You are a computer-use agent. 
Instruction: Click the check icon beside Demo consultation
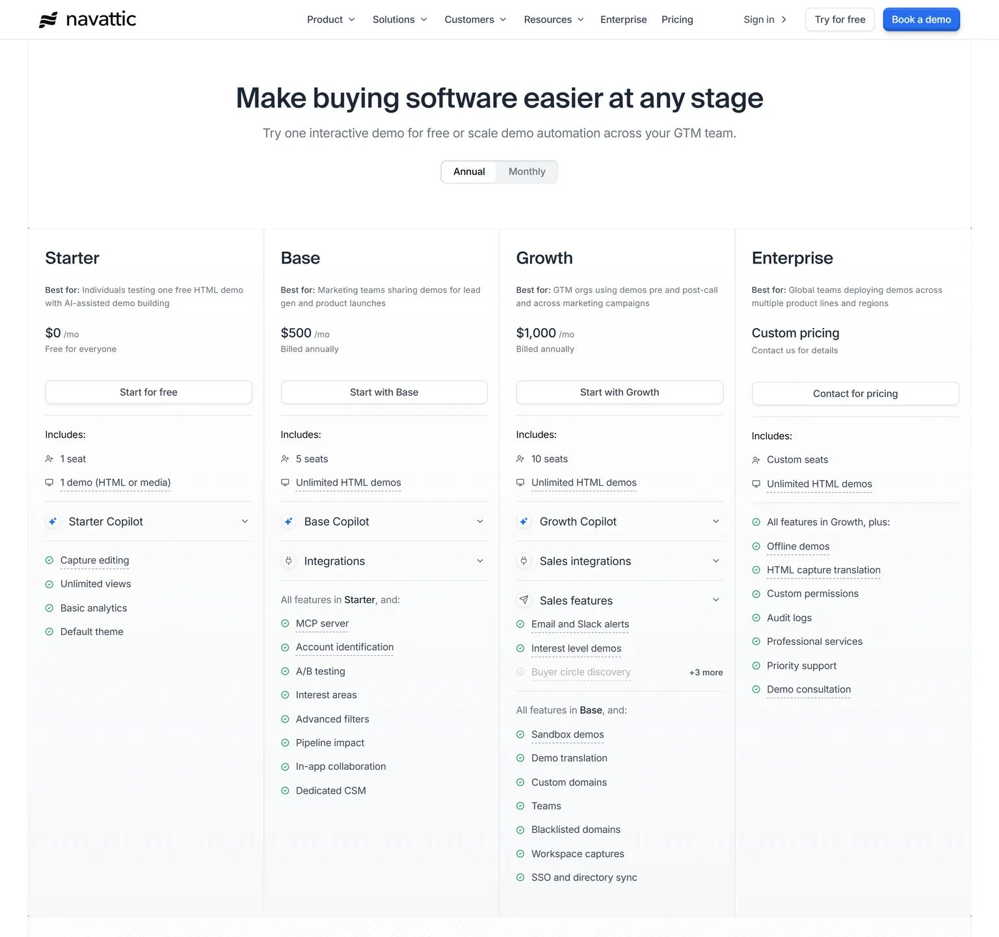(x=756, y=690)
